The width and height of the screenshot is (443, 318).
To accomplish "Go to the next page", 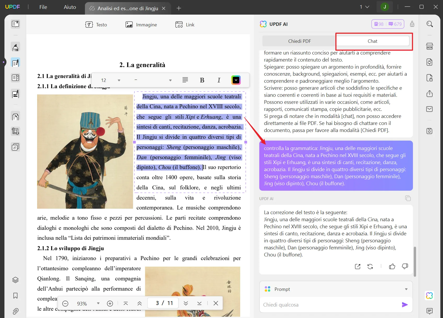I will click(186, 303).
